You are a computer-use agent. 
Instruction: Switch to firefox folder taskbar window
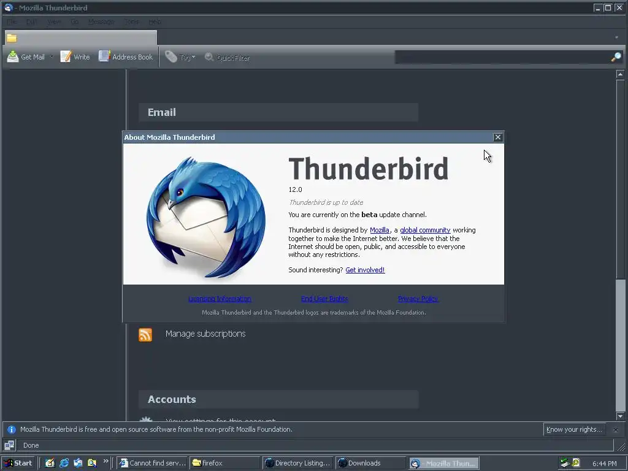tap(224, 463)
